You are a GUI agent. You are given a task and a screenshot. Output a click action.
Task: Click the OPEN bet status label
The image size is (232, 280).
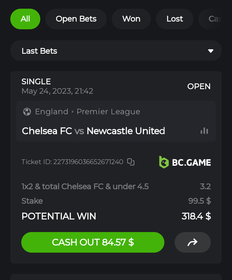[x=199, y=86]
